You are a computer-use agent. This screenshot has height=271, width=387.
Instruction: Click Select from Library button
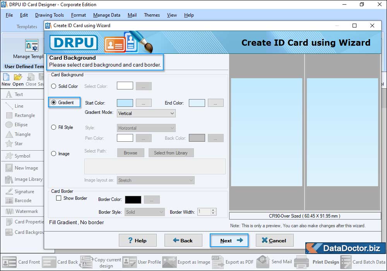(x=171, y=153)
